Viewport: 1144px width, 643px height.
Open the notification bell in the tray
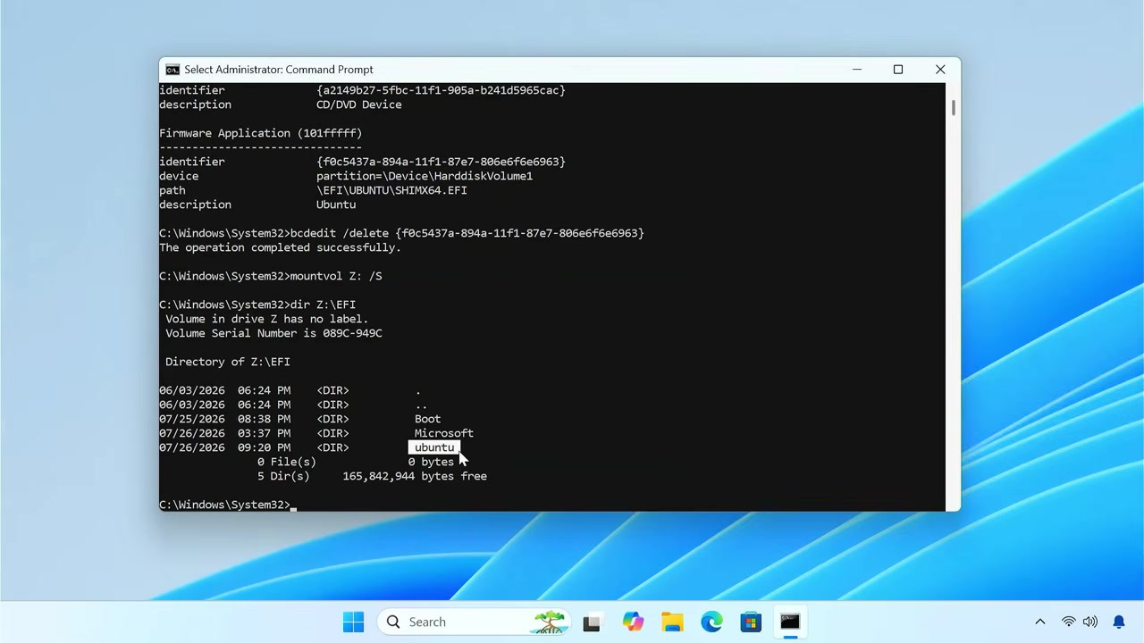pos(1119,622)
